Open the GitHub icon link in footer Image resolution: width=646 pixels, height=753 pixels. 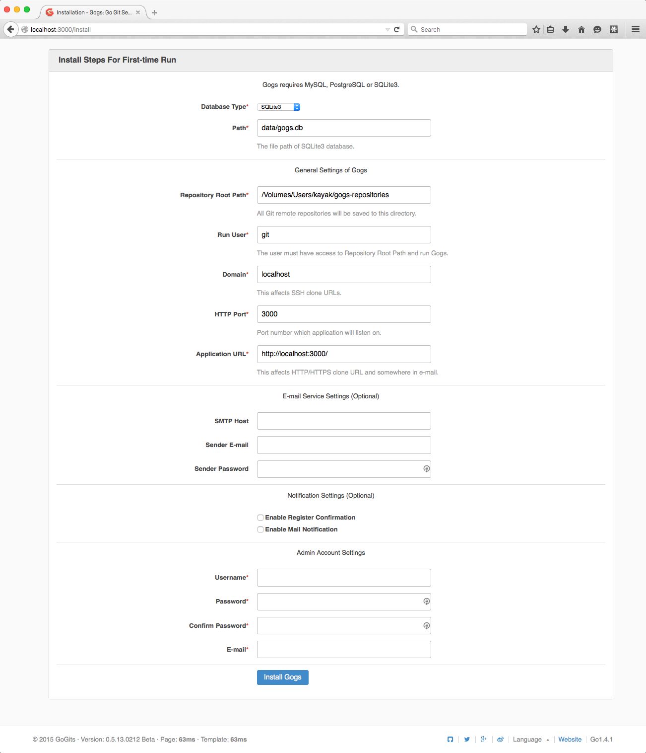coord(450,739)
